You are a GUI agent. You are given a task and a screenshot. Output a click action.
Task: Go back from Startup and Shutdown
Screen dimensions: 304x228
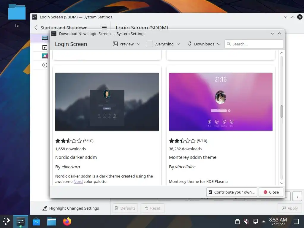click(x=36, y=28)
